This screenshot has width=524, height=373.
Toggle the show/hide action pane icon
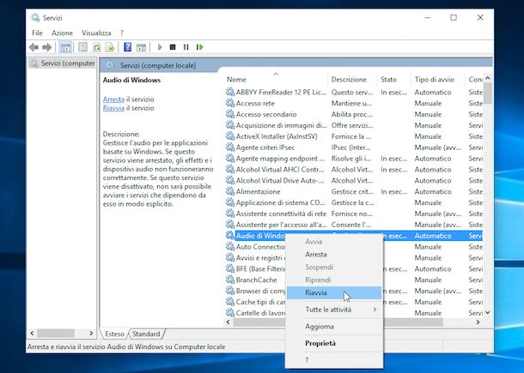point(141,47)
